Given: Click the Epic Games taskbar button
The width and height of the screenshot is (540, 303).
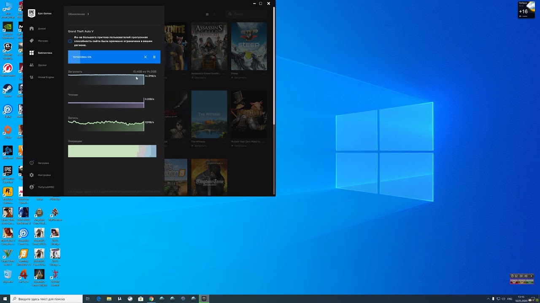Looking at the screenshot, I should [x=204, y=299].
